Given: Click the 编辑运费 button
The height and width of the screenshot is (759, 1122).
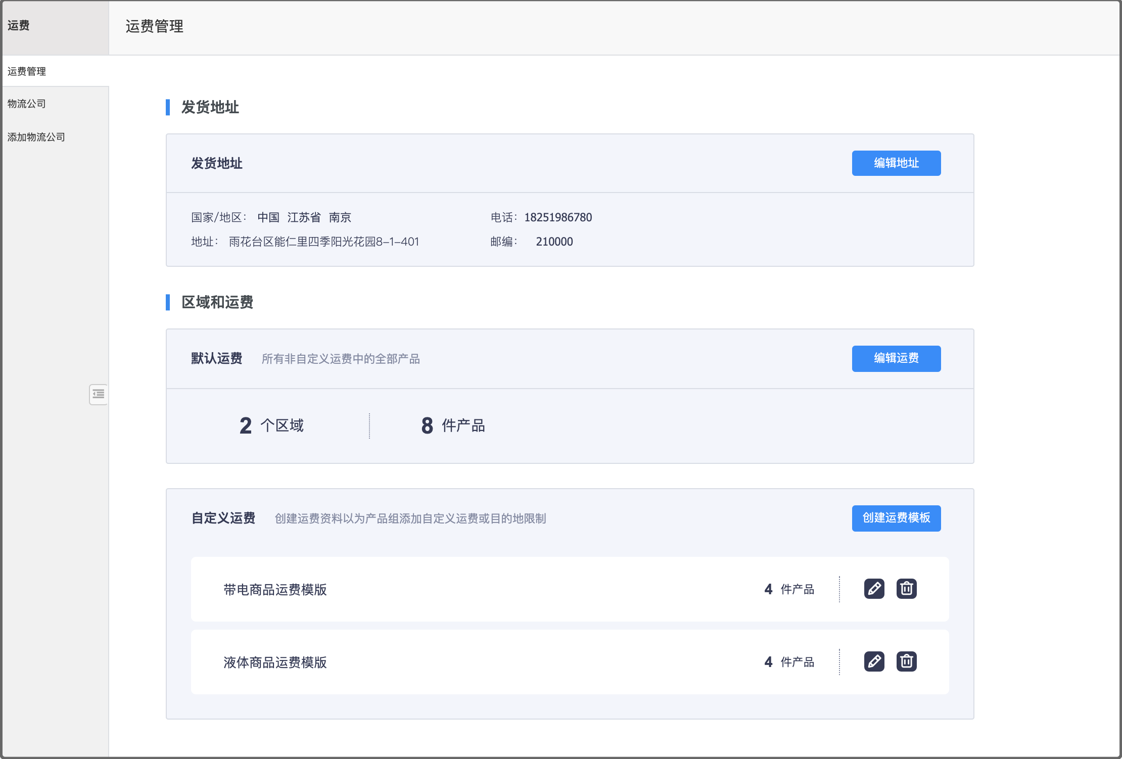Looking at the screenshot, I should point(896,358).
